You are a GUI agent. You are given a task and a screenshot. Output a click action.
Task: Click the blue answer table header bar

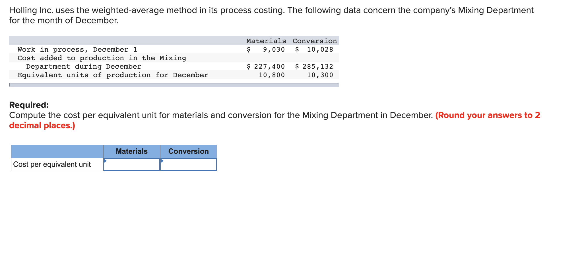(57, 151)
